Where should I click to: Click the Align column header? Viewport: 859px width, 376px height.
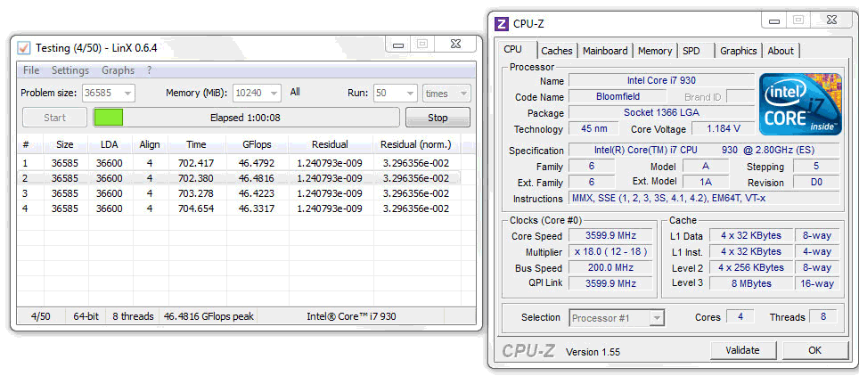click(x=150, y=144)
